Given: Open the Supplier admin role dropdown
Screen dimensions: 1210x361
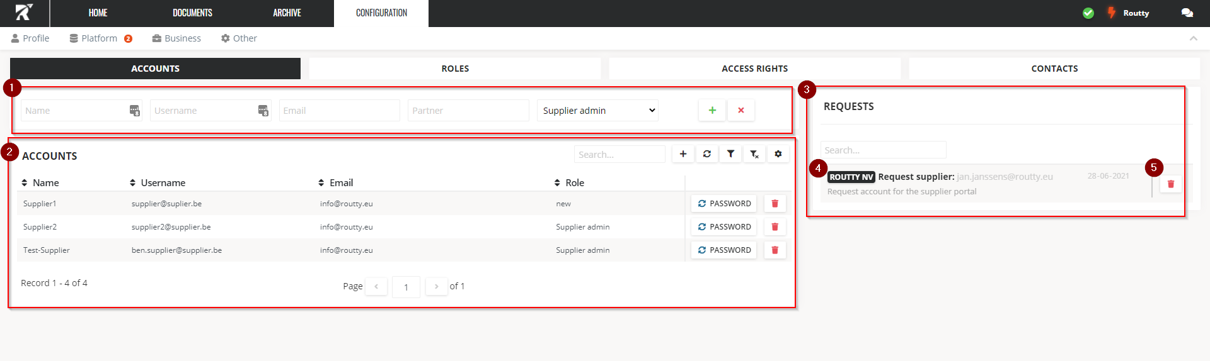Looking at the screenshot, I should click(597, 111).
